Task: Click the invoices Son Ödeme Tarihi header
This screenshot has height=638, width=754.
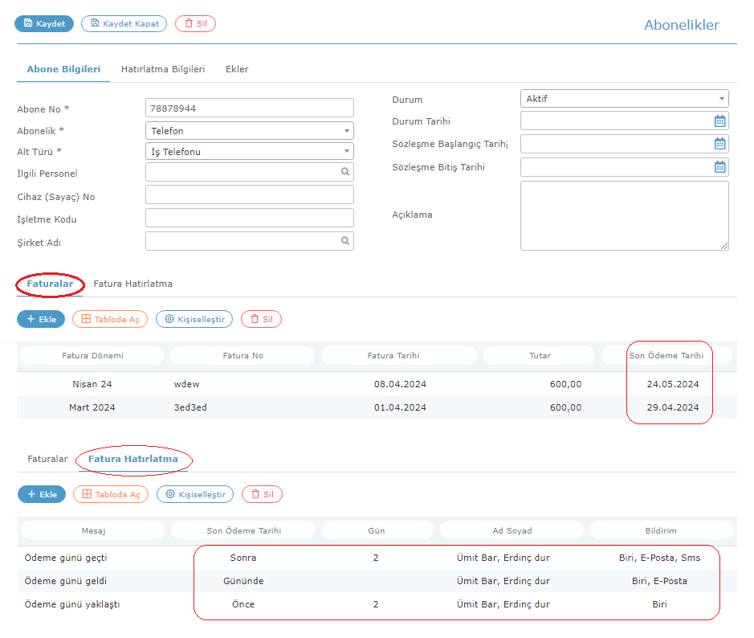Action: (x=666, y=356)
